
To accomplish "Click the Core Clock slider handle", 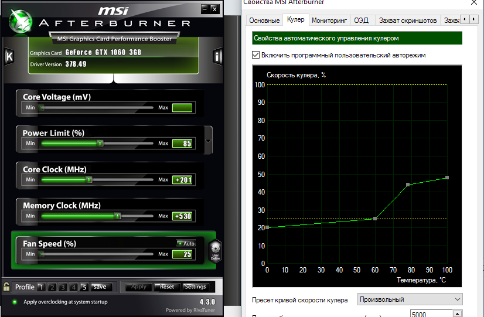I will [89, 179].
